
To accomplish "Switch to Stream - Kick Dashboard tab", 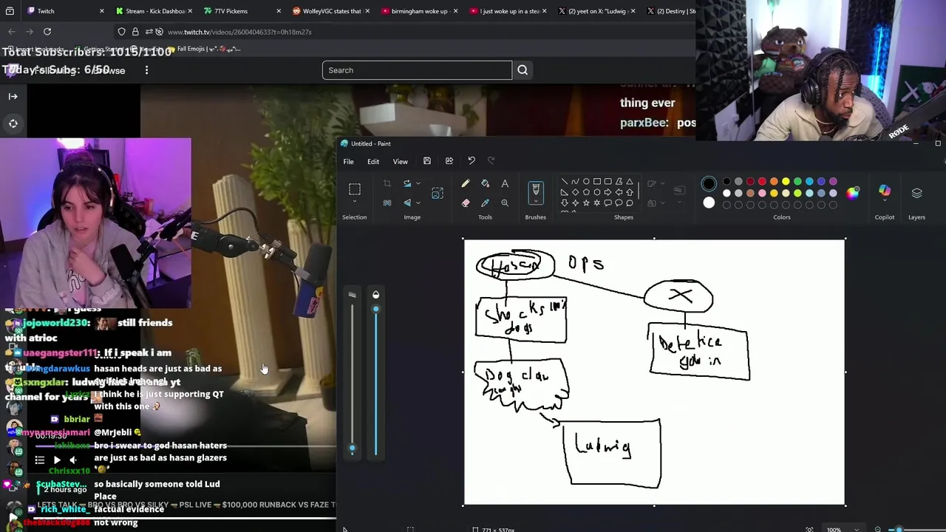I will pos(154,11).
